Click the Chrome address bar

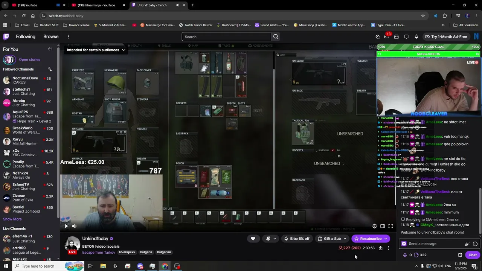(233, 16)
